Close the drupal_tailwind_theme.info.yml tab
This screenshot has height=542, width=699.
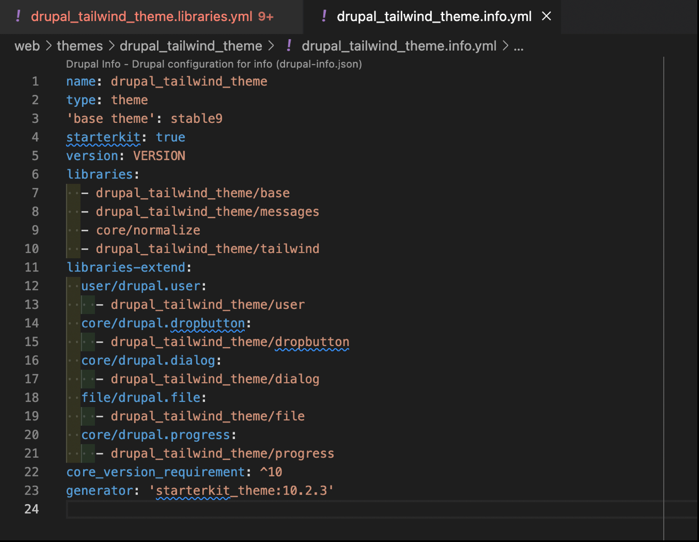coord(546,17)
